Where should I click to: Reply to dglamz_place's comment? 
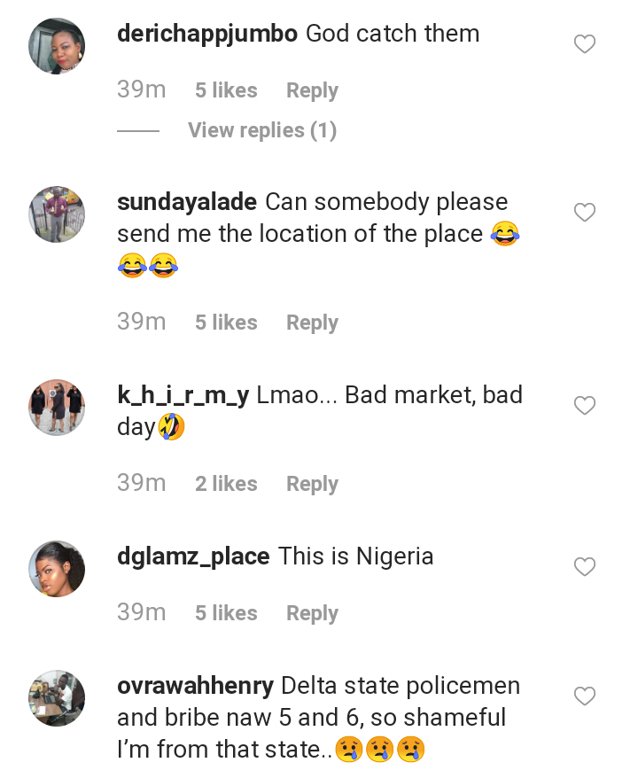[312, 613]
